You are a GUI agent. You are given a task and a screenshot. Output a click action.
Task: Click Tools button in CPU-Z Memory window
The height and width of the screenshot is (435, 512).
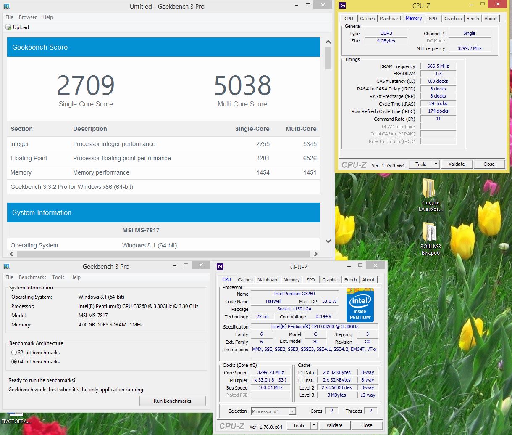click(x=421, y=164)
